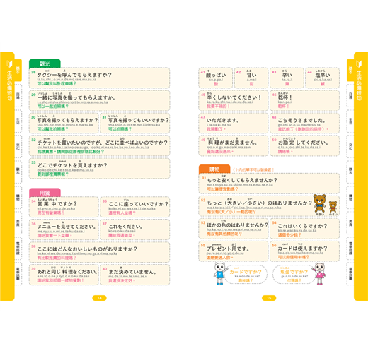Click page number 14 badge
This screenshot has width=368, height=353.
[x=99, y=298]
